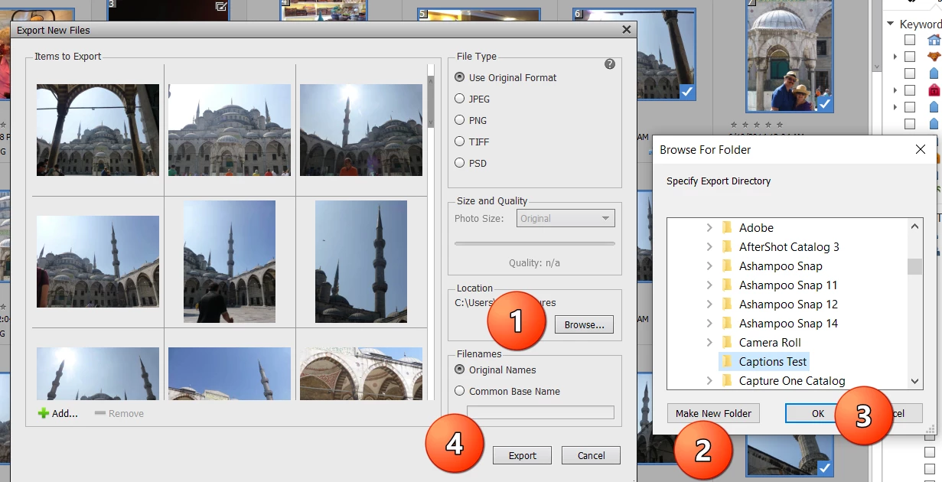Expand the AfterShot Catalog 3 folder
The height and width of the screenshot is (482, 942).
(x=709, y=246)
